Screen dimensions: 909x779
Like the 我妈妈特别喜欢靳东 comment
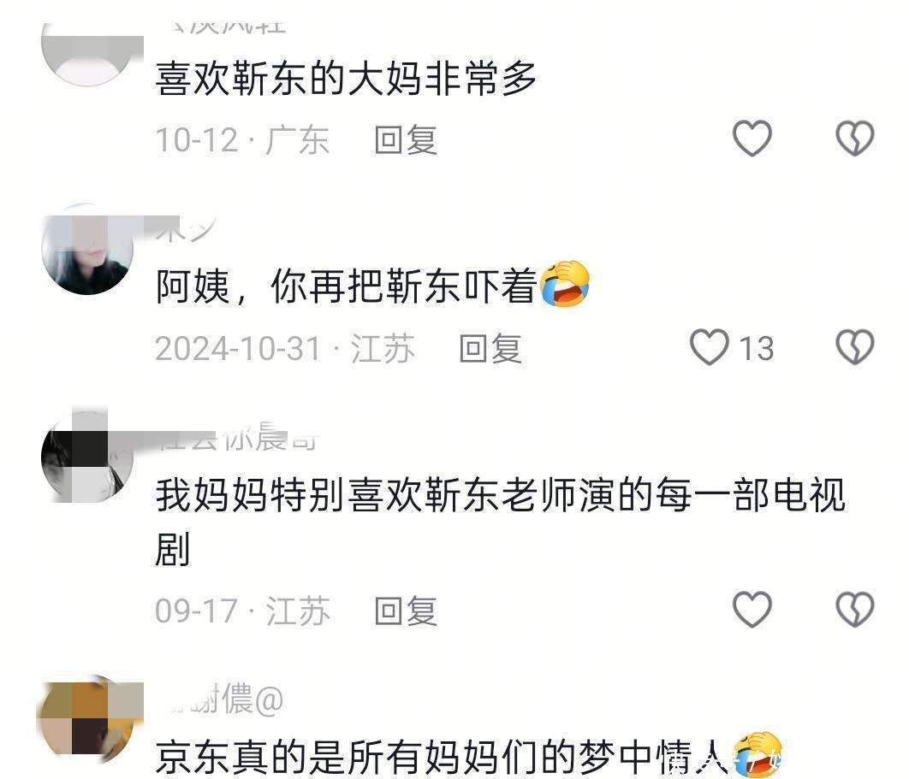[752, 610]
